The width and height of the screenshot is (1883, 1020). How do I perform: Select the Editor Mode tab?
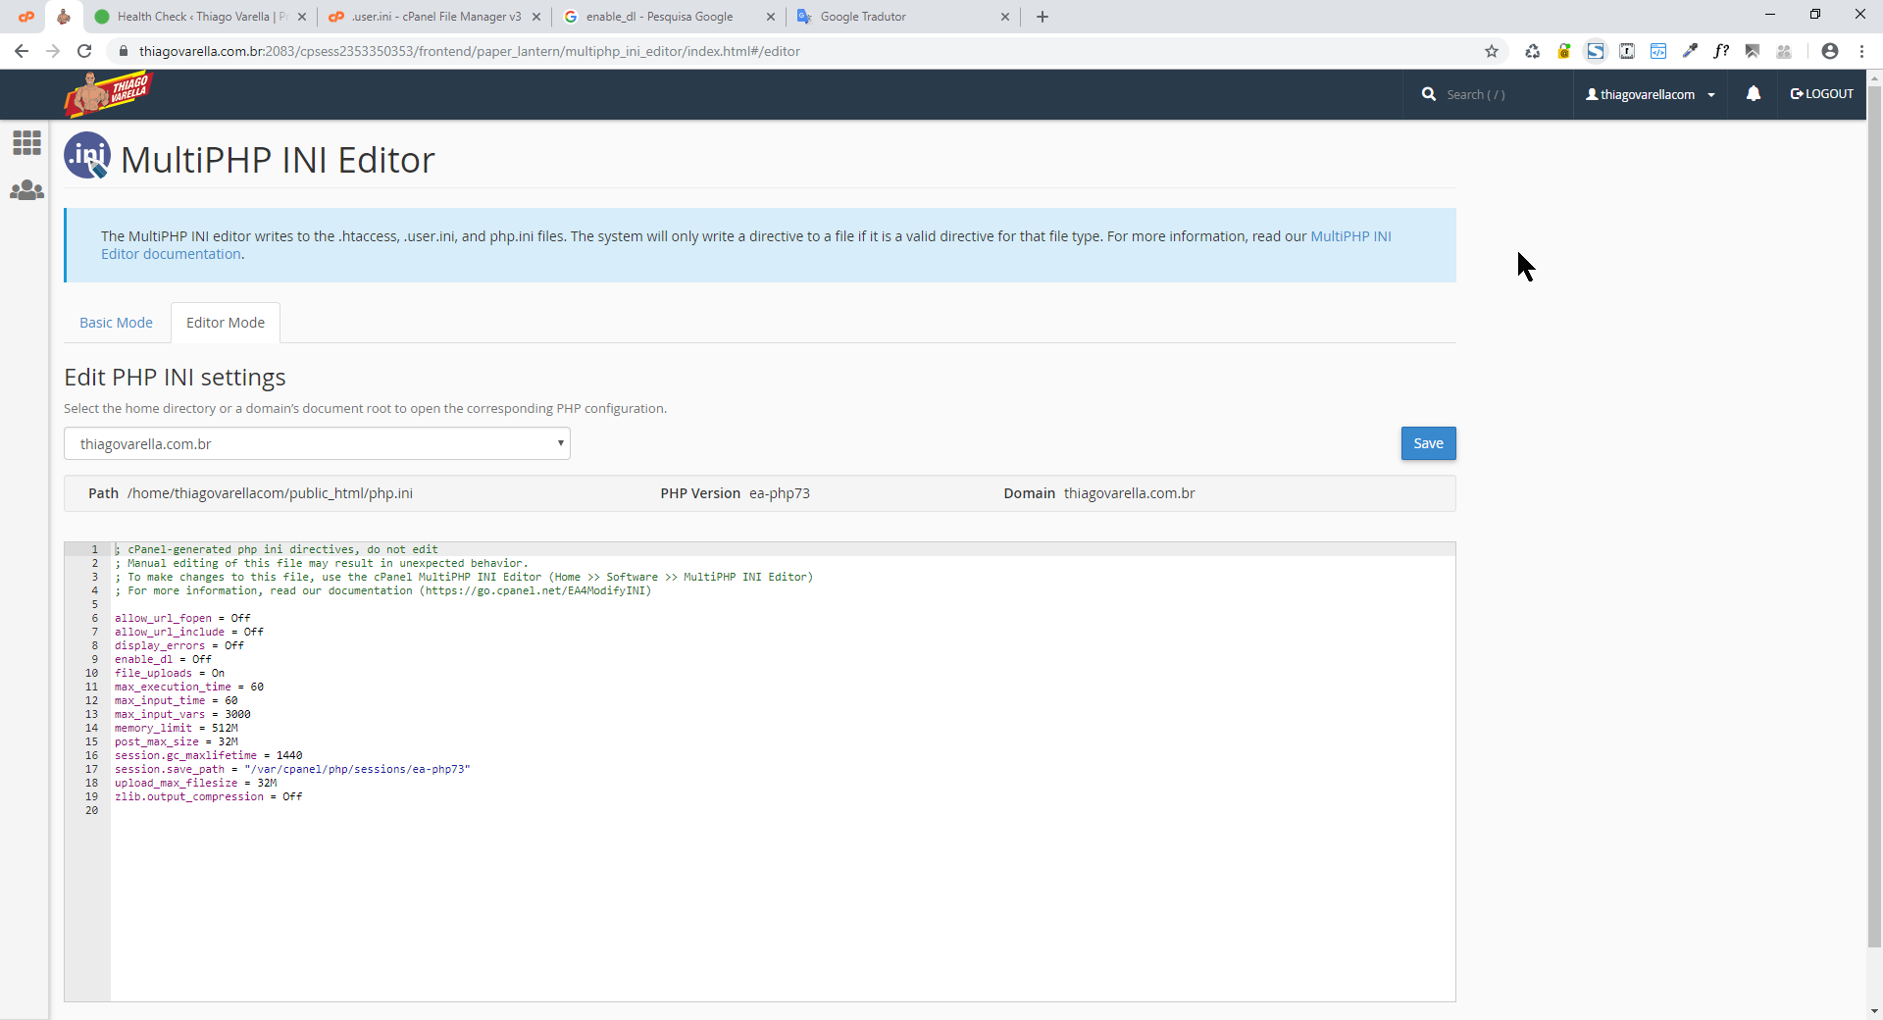[226, 323]
